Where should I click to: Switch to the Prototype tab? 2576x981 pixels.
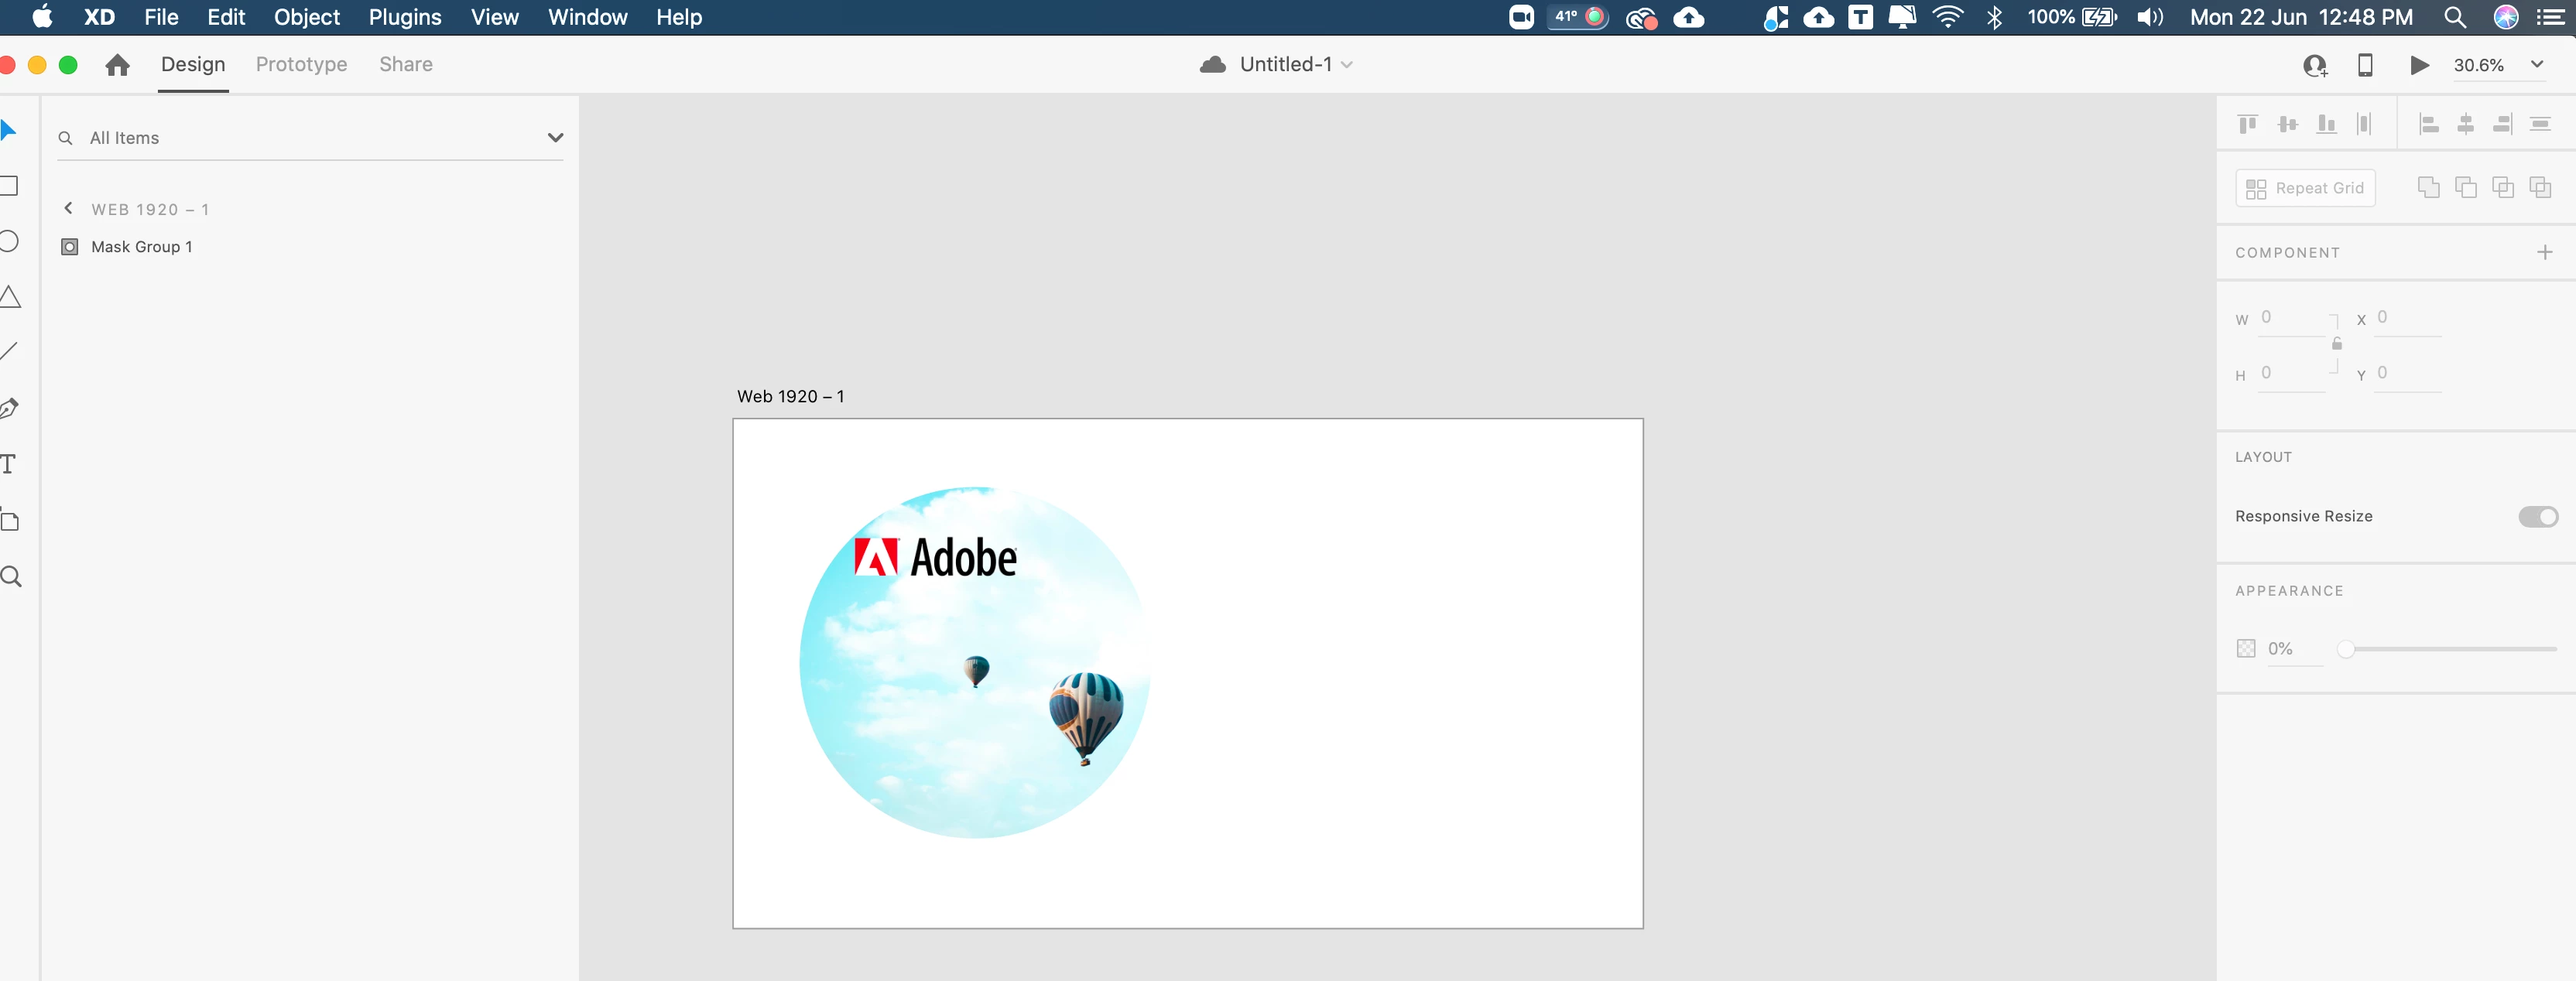click(301, 65)
